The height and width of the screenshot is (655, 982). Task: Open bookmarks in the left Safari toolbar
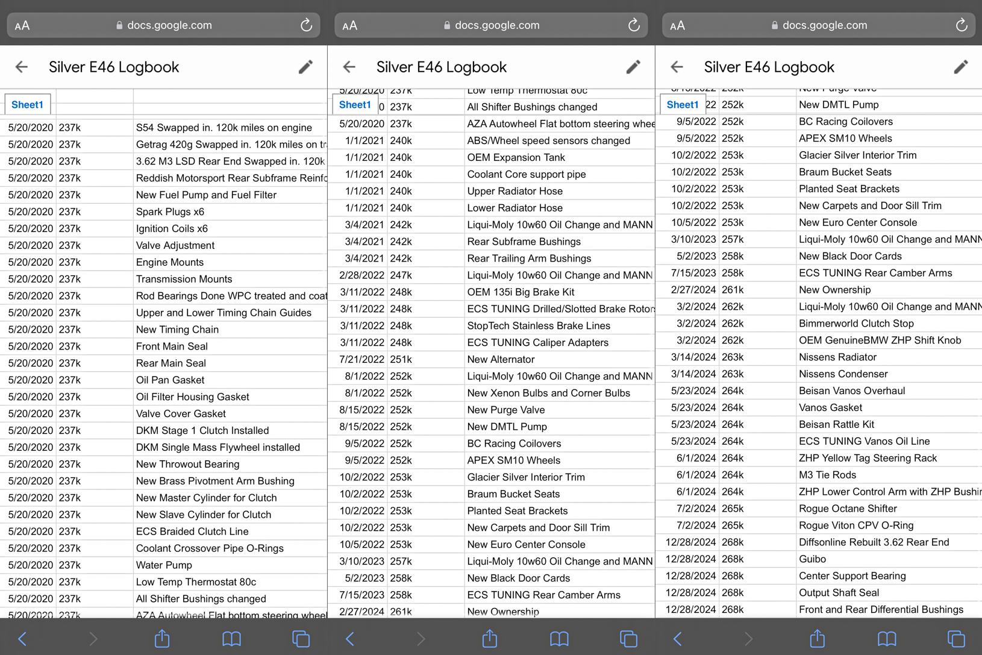tap(231, 638)
